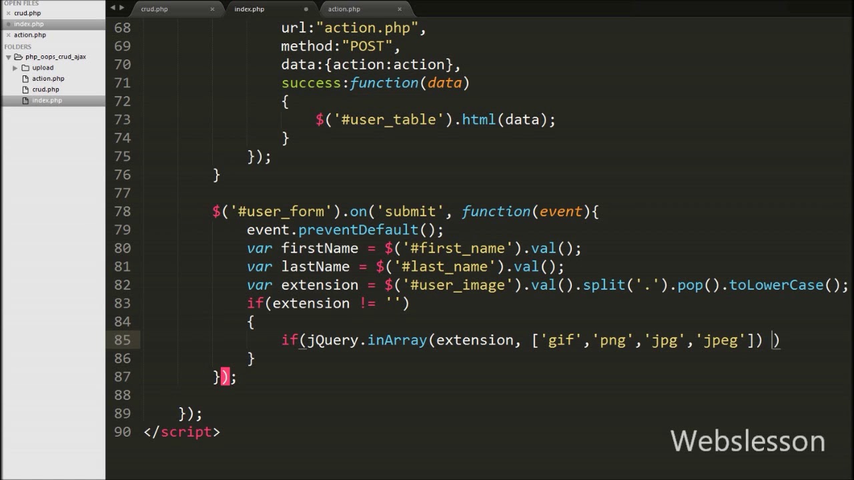Click the "POST" string on line 69
This screenshot has width=854, height=480.
366,46
